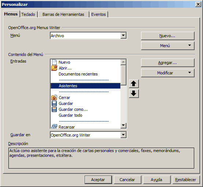203x187 pixels.
Task: Click the Nuevo document icon in Entradas list
Action: click(x=54, y=62)
